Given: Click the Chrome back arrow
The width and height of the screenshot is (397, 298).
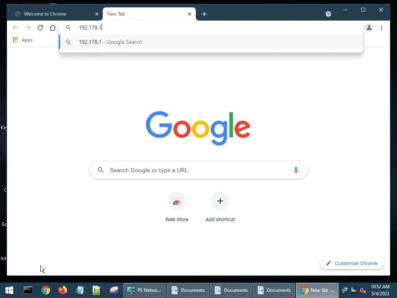Looking at the screenshot, I should tap(16, 28).
